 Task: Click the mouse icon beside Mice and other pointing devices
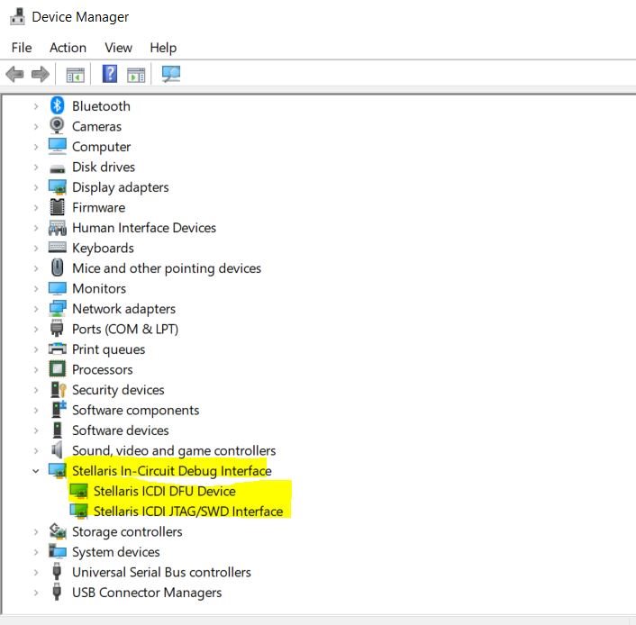(x=57, y=267)
